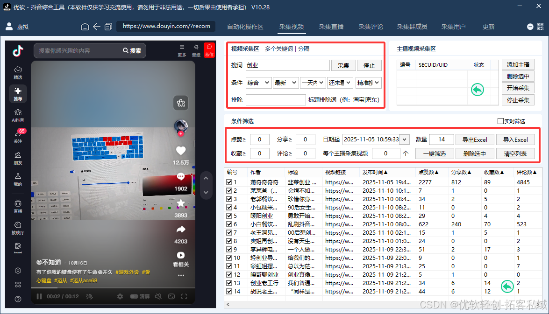Uncheck row 5 暖阳创业 checkbox
This screenshot has height=314, width=549.
pyautogui.click(x=229, y=216)
